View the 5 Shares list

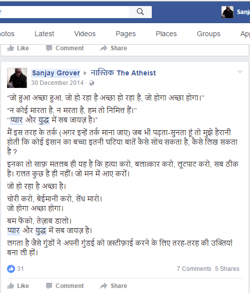(227, 269)
